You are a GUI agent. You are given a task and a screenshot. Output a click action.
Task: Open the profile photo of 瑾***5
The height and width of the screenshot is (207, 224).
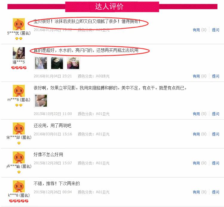(19, 53)
